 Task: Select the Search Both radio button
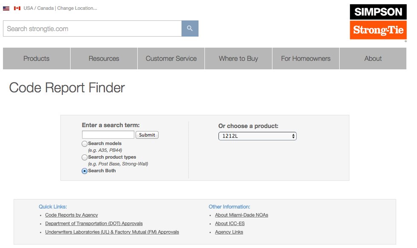pyautogui.click(x=85, y=171)
